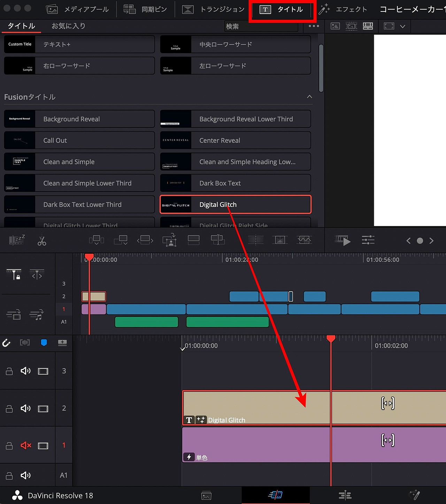Select the Cut page icon
This screenshot has width=446, height=504.
(x=275, y=495)
